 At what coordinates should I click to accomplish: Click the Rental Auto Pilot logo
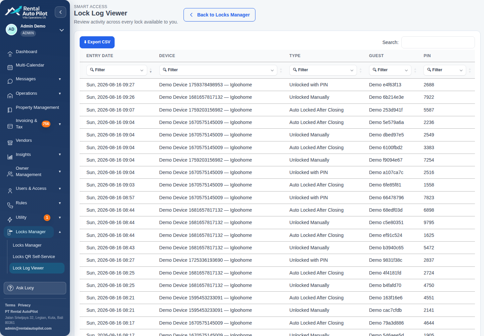click(x=26, y=12)
